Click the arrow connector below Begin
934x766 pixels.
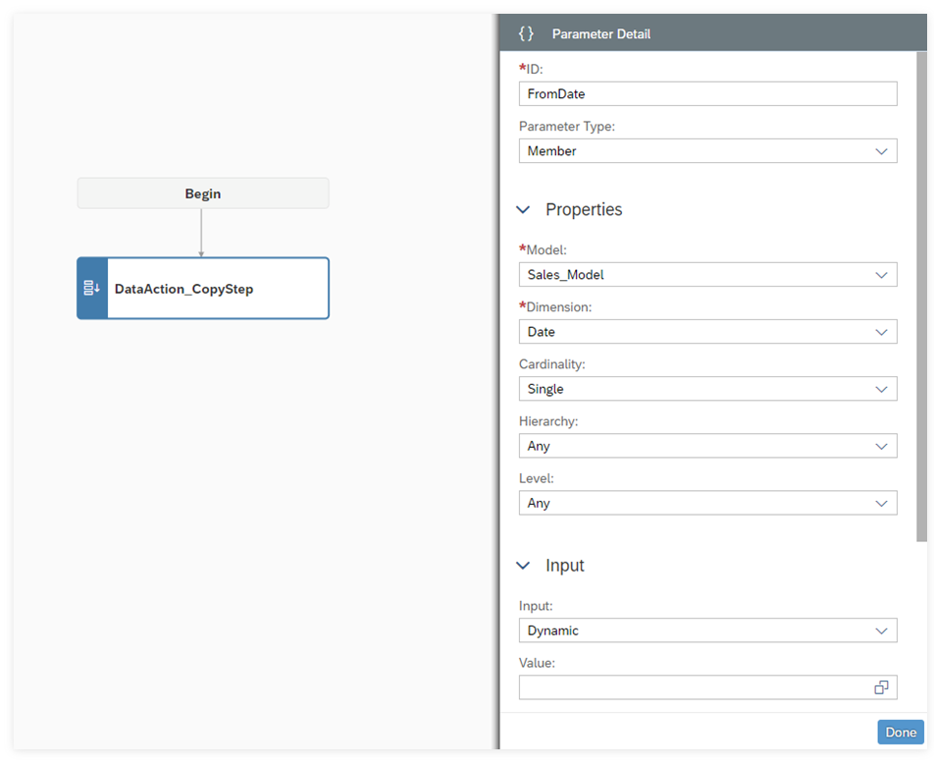201,233
